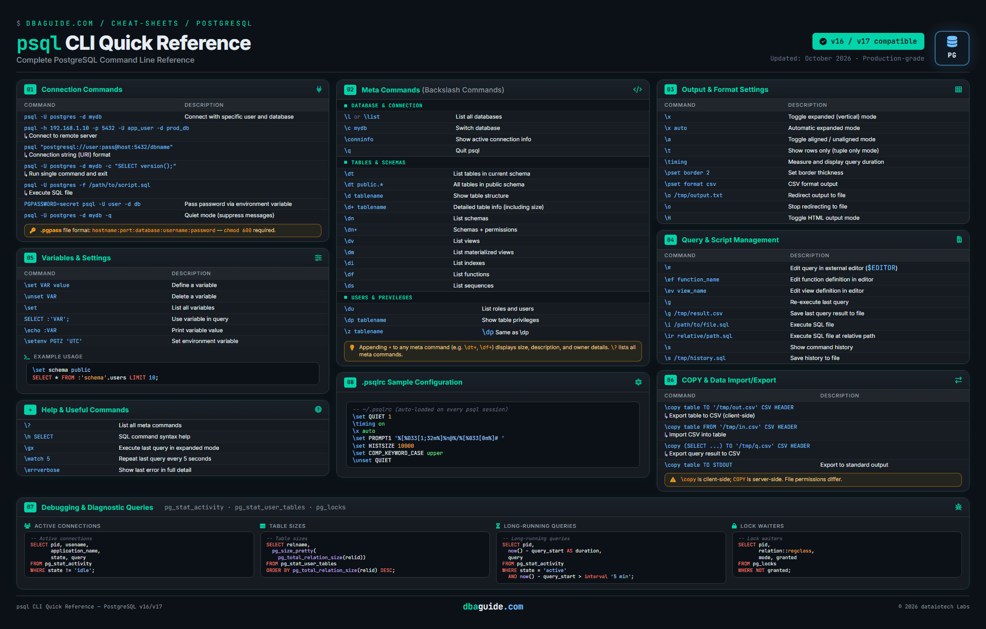Click the file icon in Query & Script Management
Screen dimensions: 986x629
[959, 240]
